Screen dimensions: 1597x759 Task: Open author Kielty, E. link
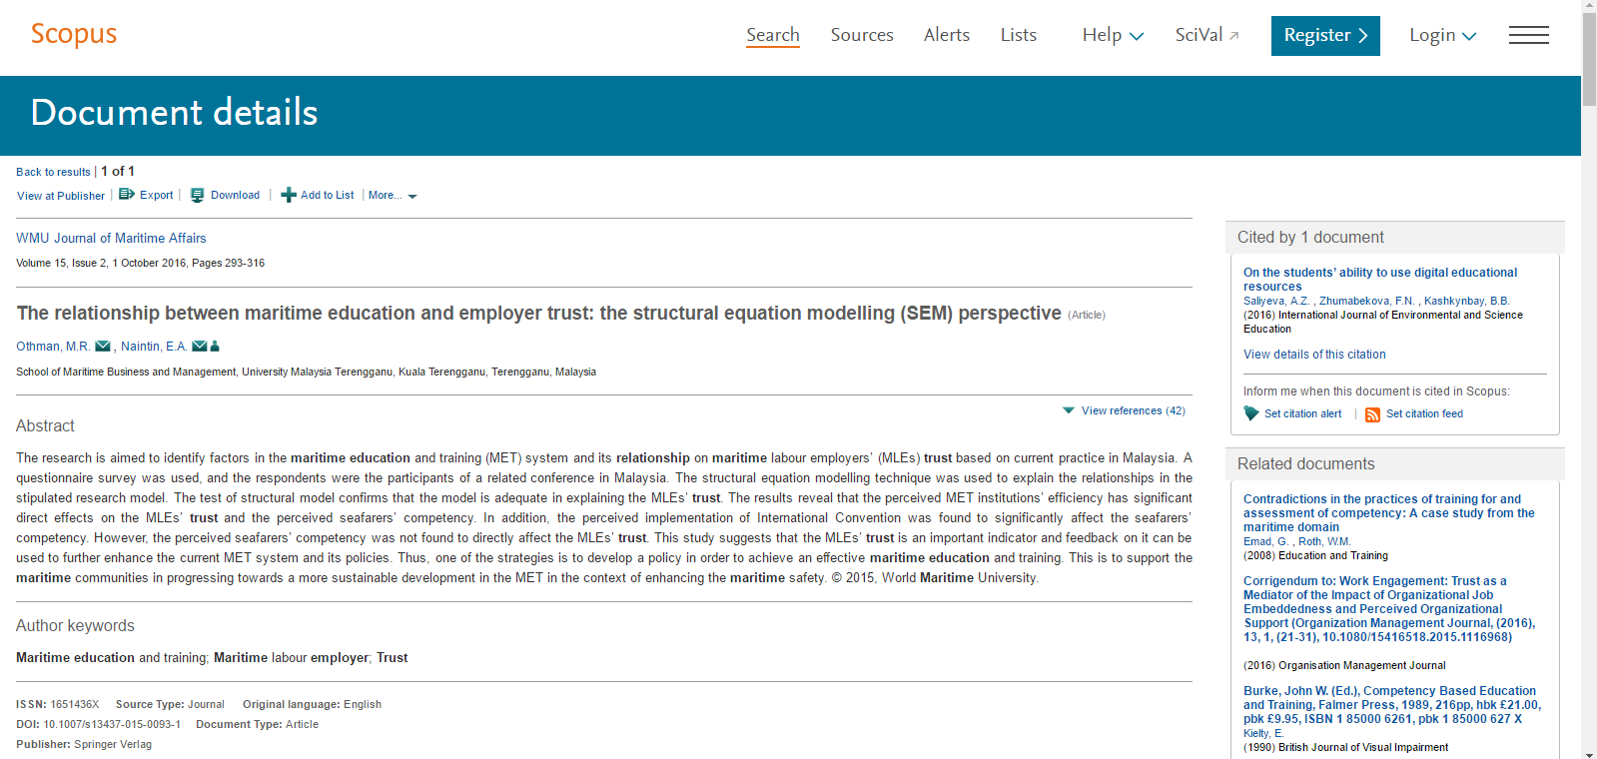point(1263,733)
